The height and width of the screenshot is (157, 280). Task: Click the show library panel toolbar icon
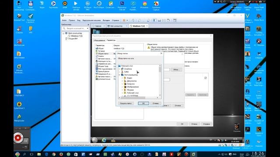click(x=154, y=20)
